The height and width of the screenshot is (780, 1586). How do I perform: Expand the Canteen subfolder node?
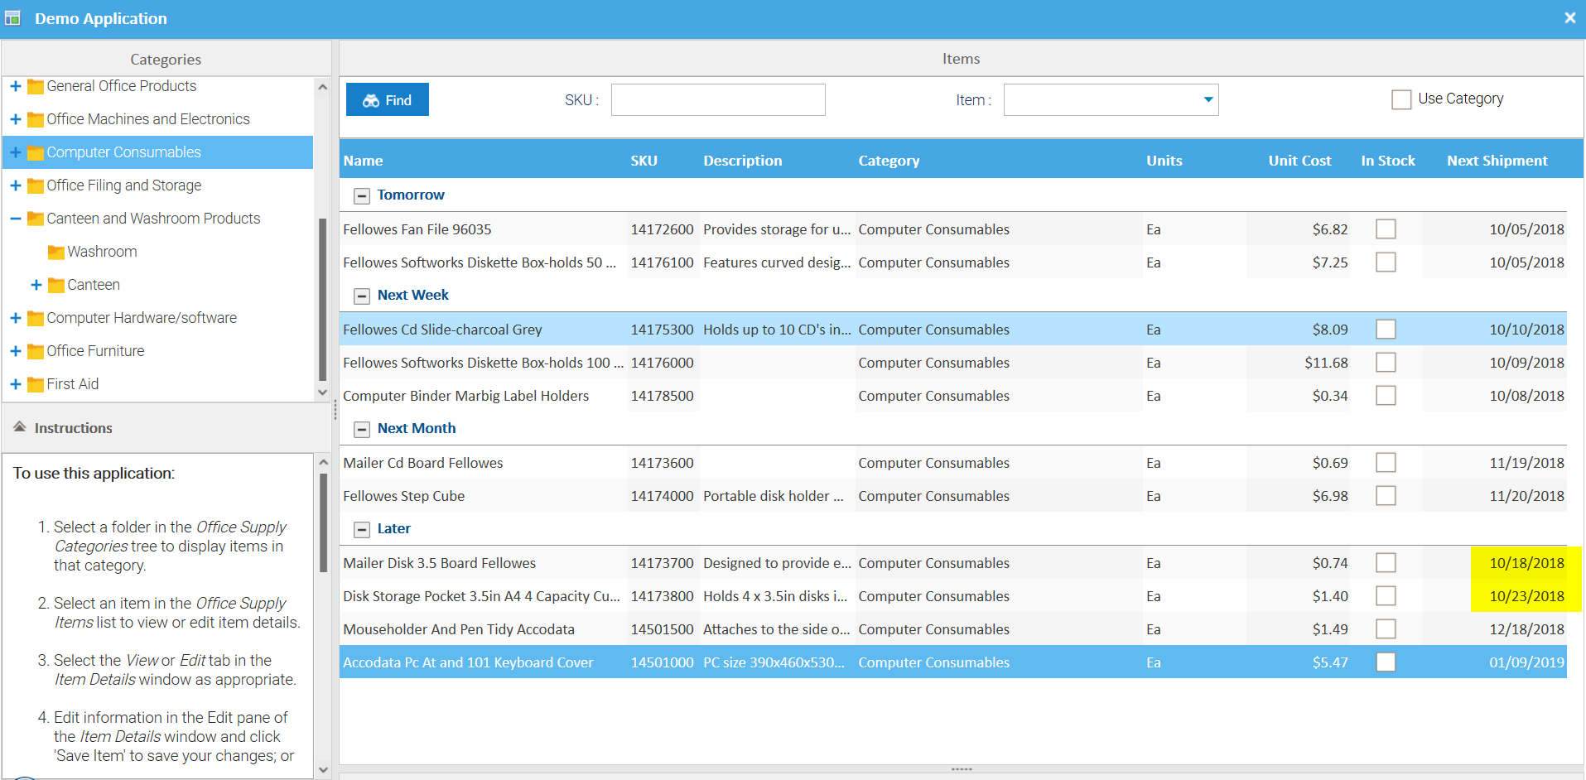pyautogui.click(x=36, y=285)
